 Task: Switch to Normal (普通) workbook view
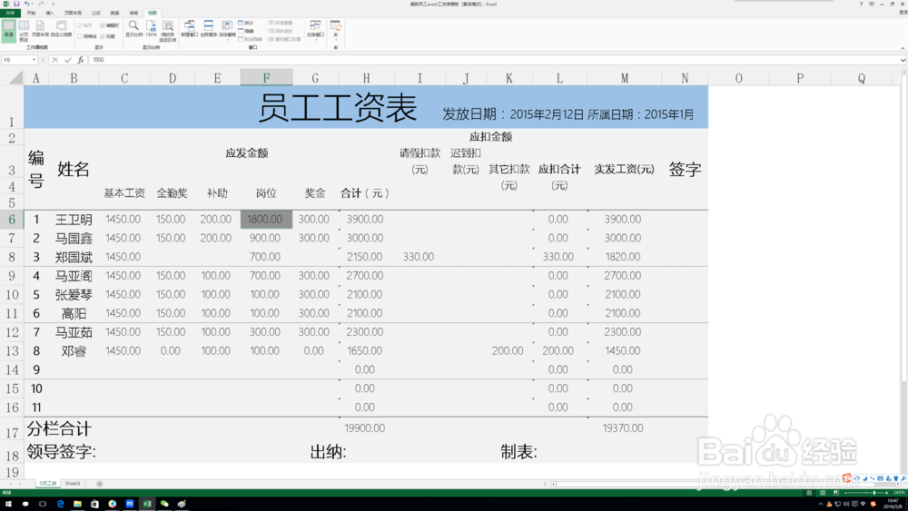[9, 30]
